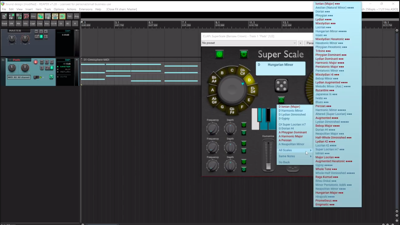400x225 pixels.
Task: Open the MIDI: All channels input dropdown
Action: click(x=19, y=77)
